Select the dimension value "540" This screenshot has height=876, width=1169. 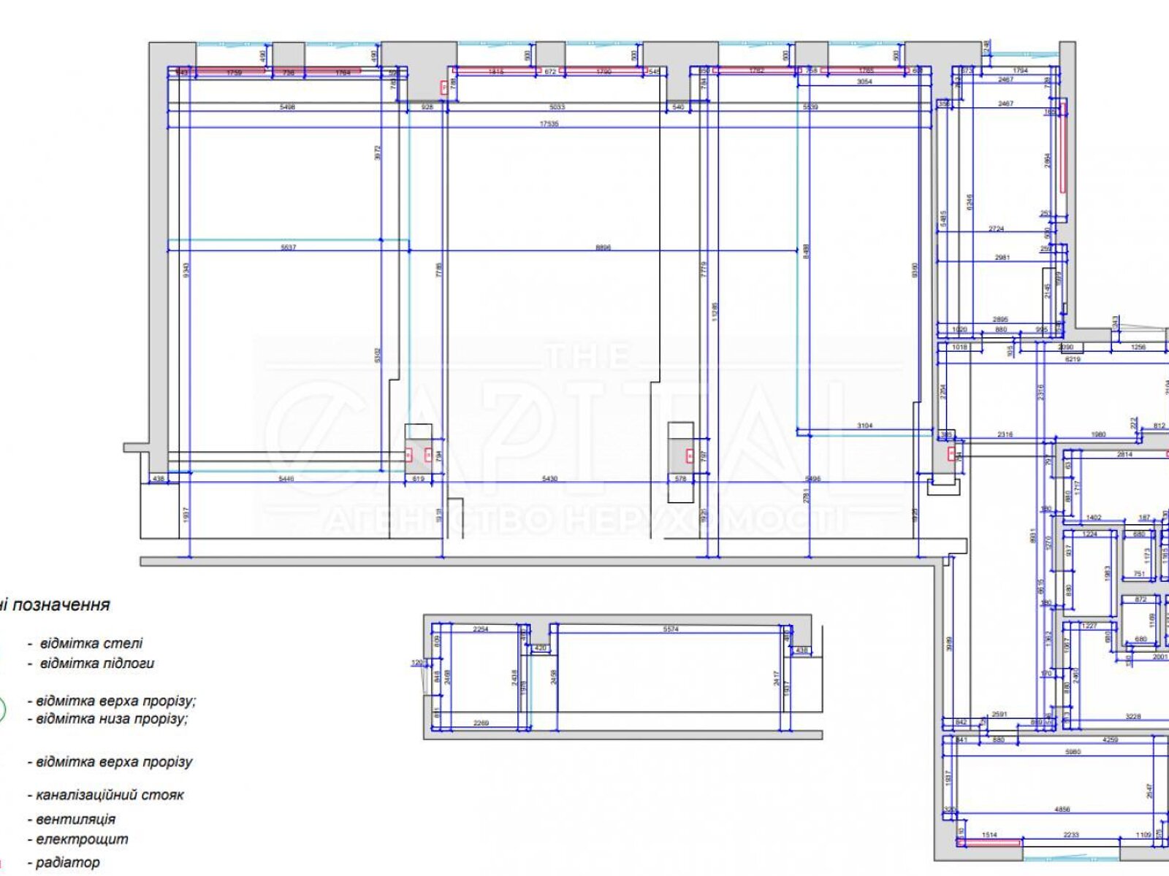click(x=678, y=107)
